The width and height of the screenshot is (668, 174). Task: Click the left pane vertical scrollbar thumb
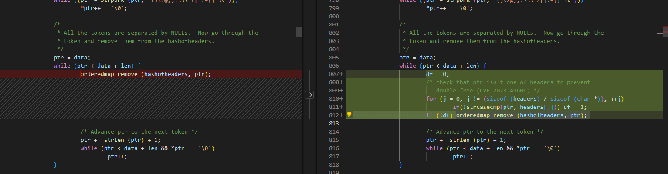(298, 32)
